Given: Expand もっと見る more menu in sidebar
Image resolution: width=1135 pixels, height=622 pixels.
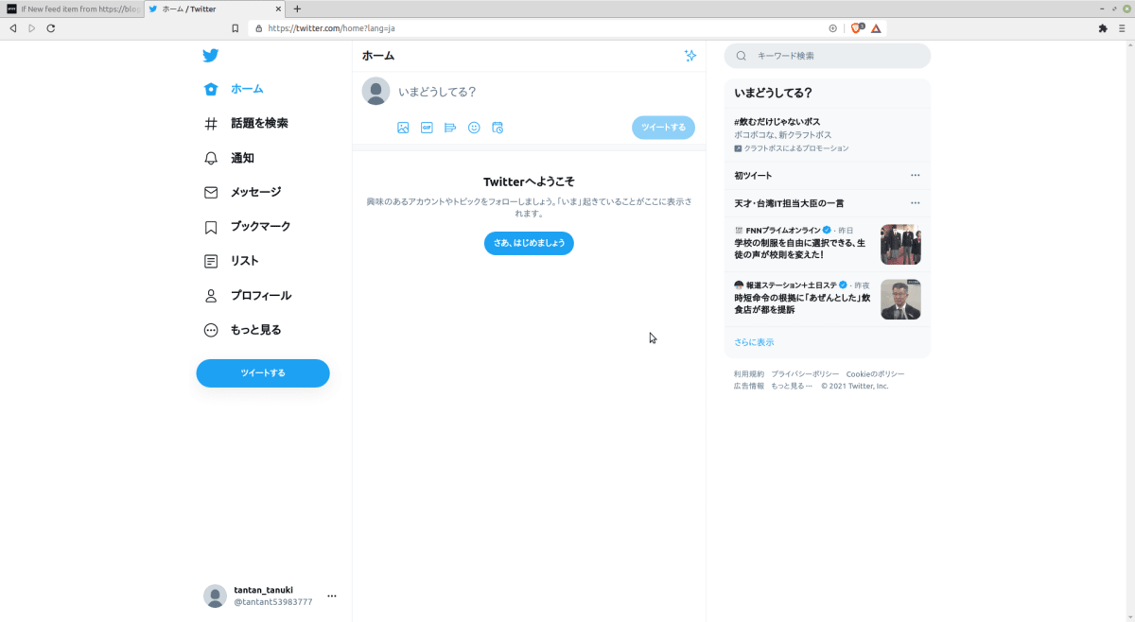Looking at the screenshot, I should [x=242, y=330].
